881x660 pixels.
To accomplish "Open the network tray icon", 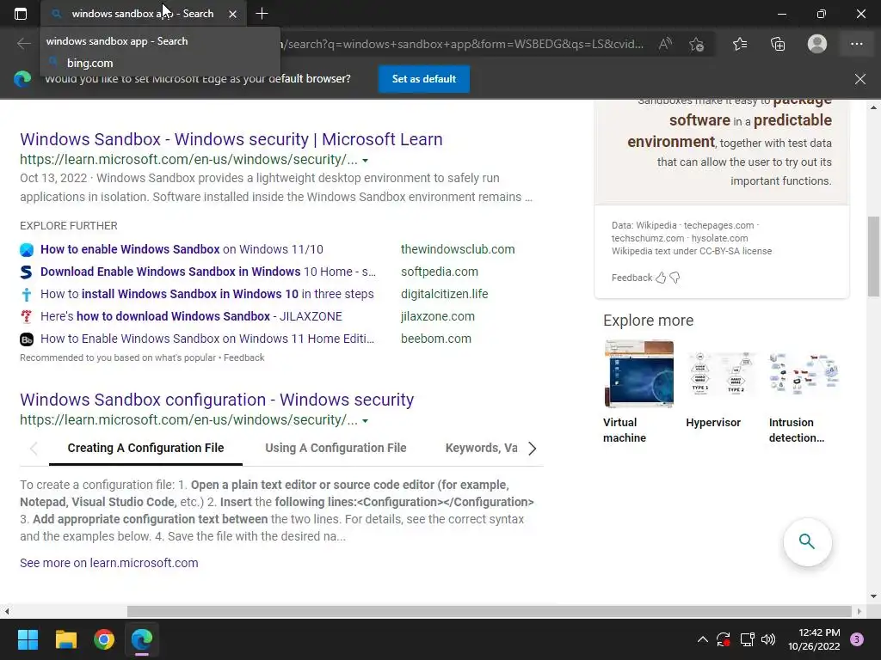I will click(747, 639).
